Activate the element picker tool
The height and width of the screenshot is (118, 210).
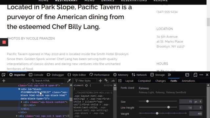click(4, 75)
